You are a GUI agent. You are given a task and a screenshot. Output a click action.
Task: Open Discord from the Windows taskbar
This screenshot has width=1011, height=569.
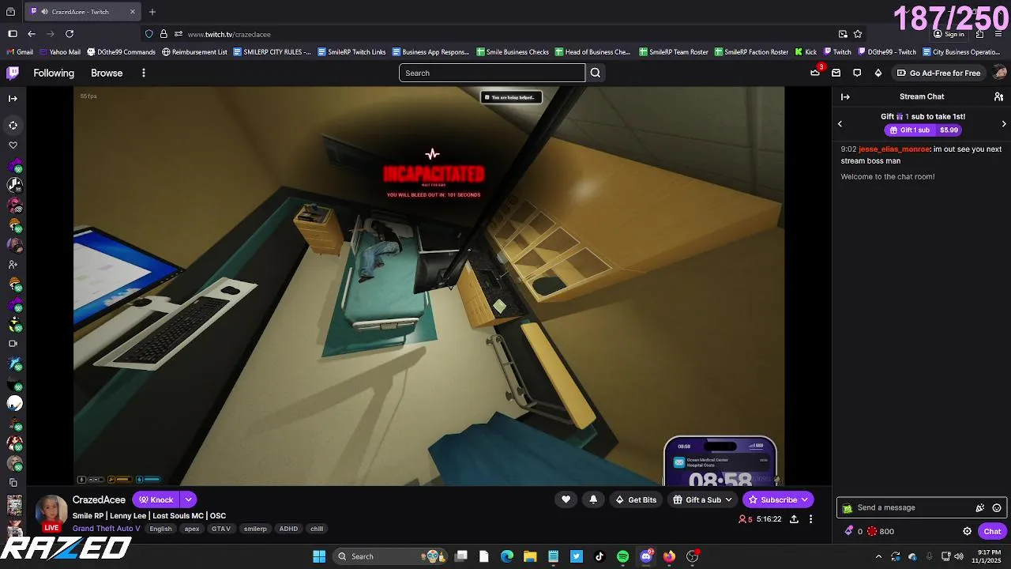pos(646,556)
